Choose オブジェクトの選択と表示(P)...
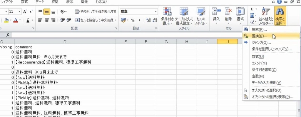The height and width of the screenshot is (117, 301). [271, 97]
